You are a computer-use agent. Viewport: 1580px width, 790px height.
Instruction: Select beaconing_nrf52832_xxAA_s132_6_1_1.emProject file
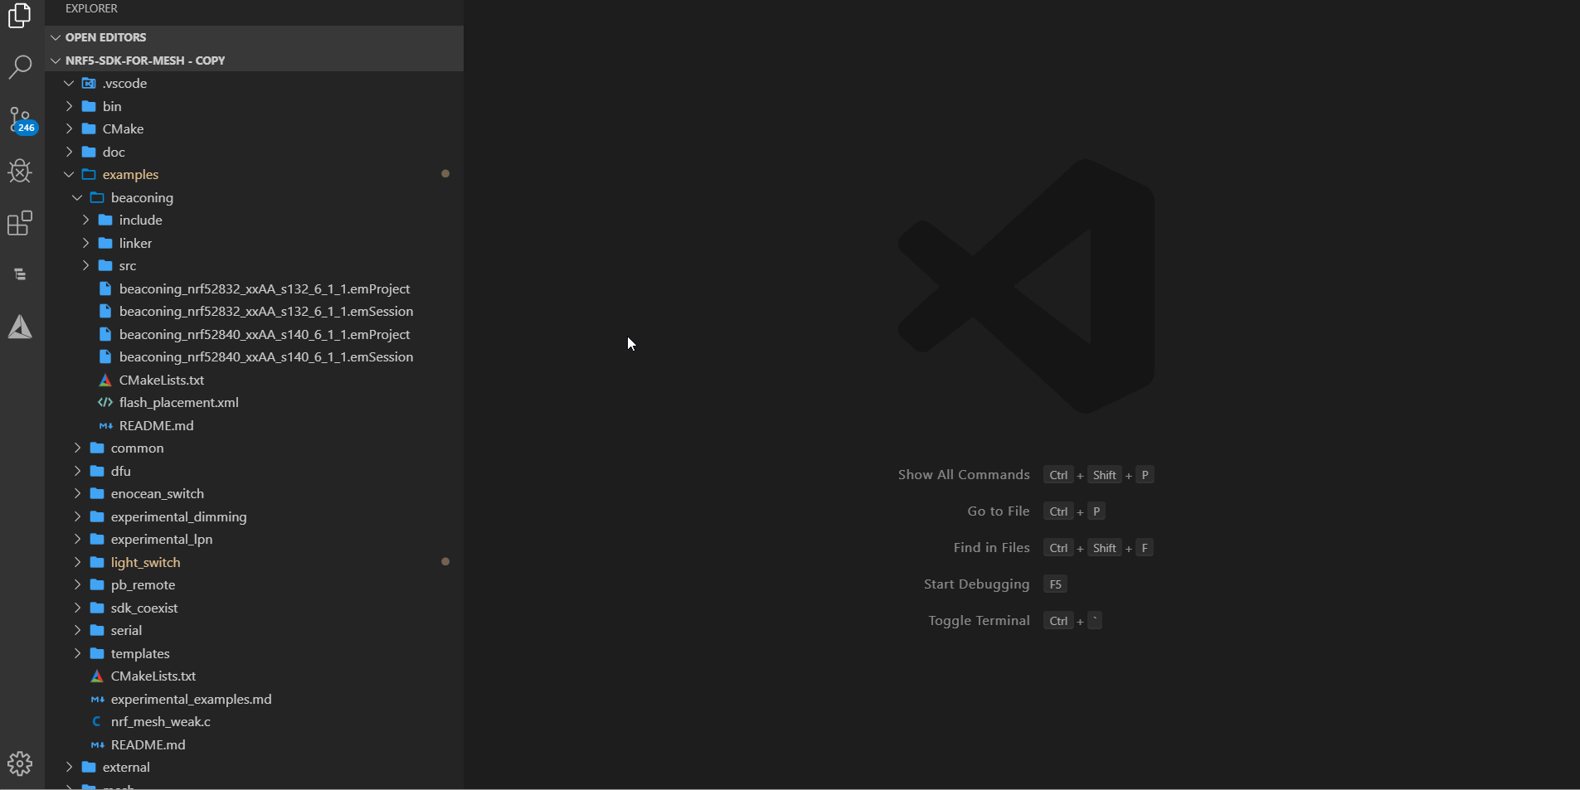pos(264,289)
